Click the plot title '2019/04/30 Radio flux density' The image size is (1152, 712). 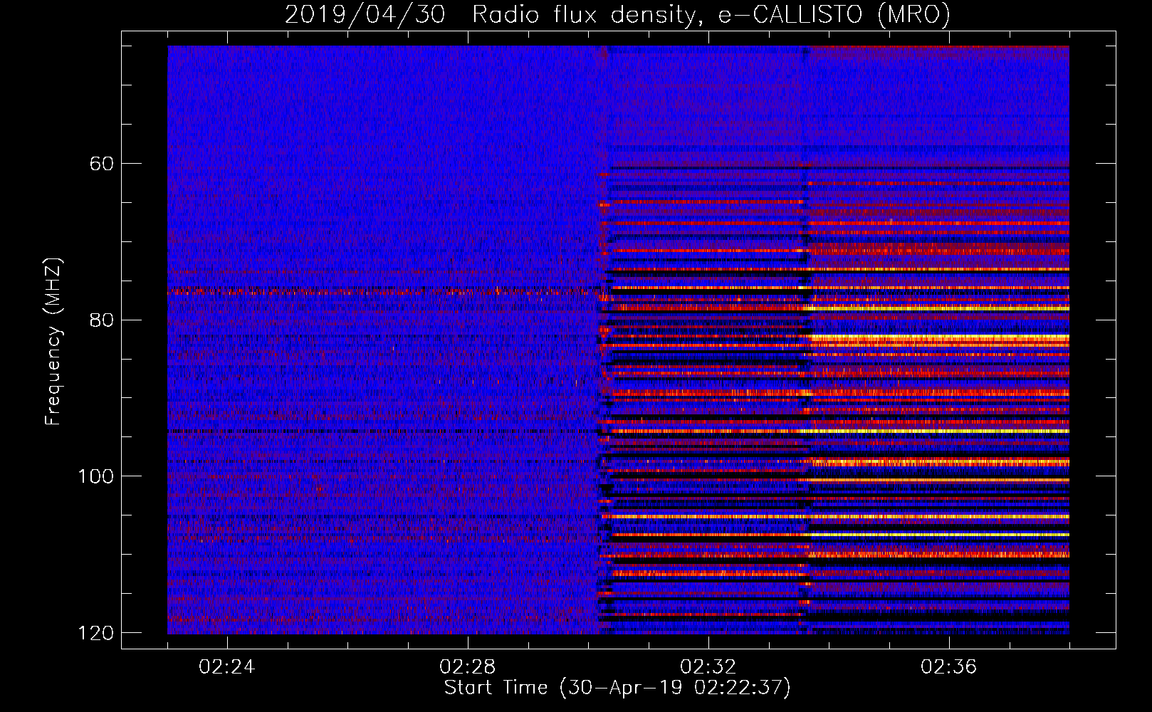point(617,15)
